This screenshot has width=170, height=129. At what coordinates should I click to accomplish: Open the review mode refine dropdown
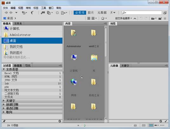(x=50, y=13)
